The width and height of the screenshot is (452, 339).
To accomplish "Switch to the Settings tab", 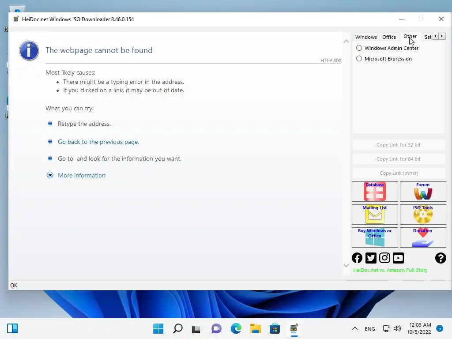I will click(x=428, y=37).
